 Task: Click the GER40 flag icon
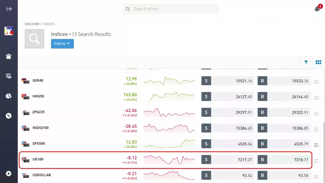coord(25,81)
